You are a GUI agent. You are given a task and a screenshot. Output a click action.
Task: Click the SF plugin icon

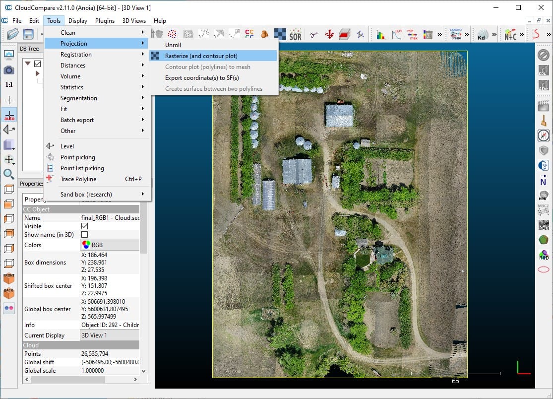(544, 165)
